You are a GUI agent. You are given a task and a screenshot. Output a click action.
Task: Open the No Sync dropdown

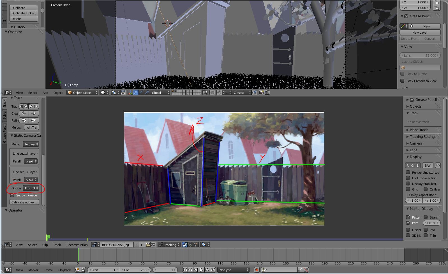(234, 270)
